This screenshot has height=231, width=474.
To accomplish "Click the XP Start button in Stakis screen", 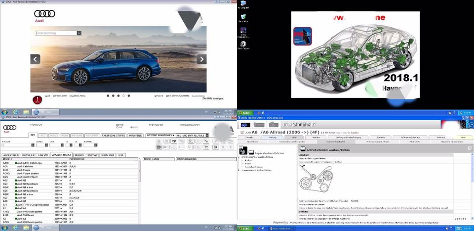I will [245, 113].
